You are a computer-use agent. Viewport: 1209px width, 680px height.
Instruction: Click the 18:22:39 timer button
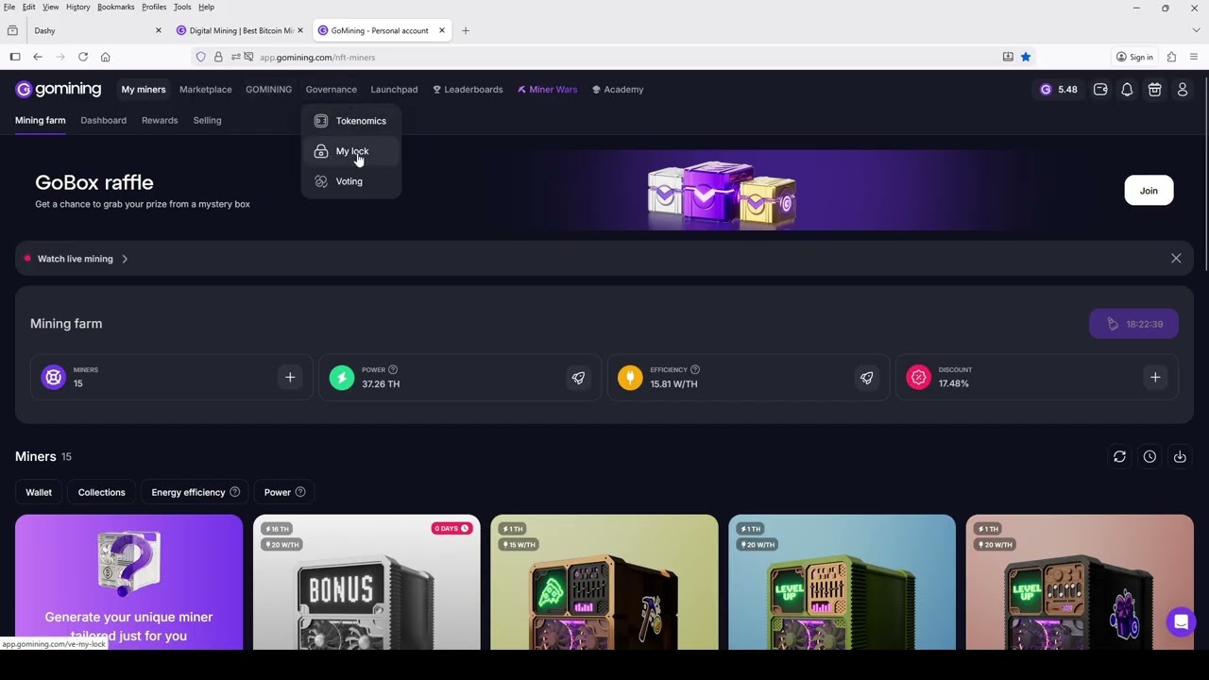(x=1133, y=324)
